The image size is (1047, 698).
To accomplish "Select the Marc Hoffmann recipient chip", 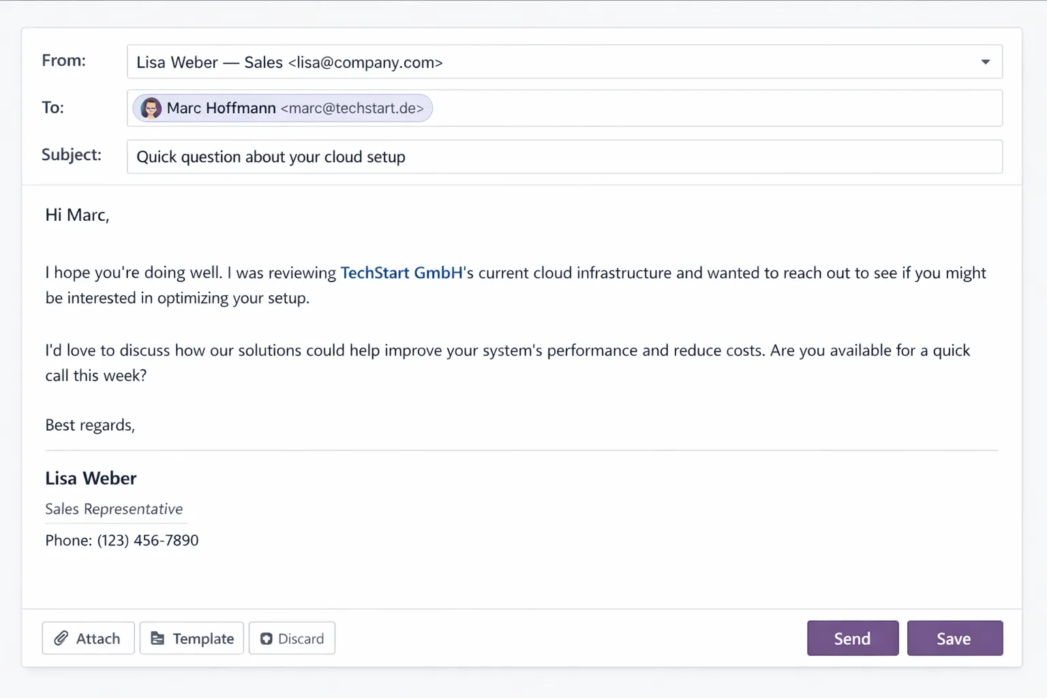I will (x=281, y=108).
